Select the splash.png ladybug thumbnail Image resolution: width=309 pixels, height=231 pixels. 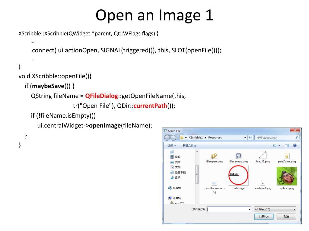pos(287,176)
